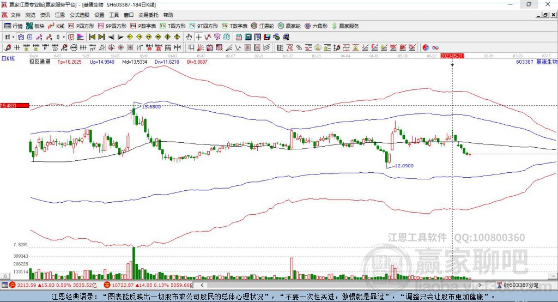Image resolution: width=558 pixels, height=302 pixels.
Task: Open 收603387分笔 in the status bar
Action: (x=518, y=285)
